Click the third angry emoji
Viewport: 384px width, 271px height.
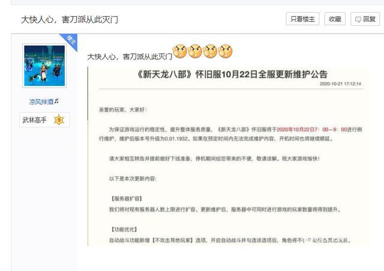(210, 51)
